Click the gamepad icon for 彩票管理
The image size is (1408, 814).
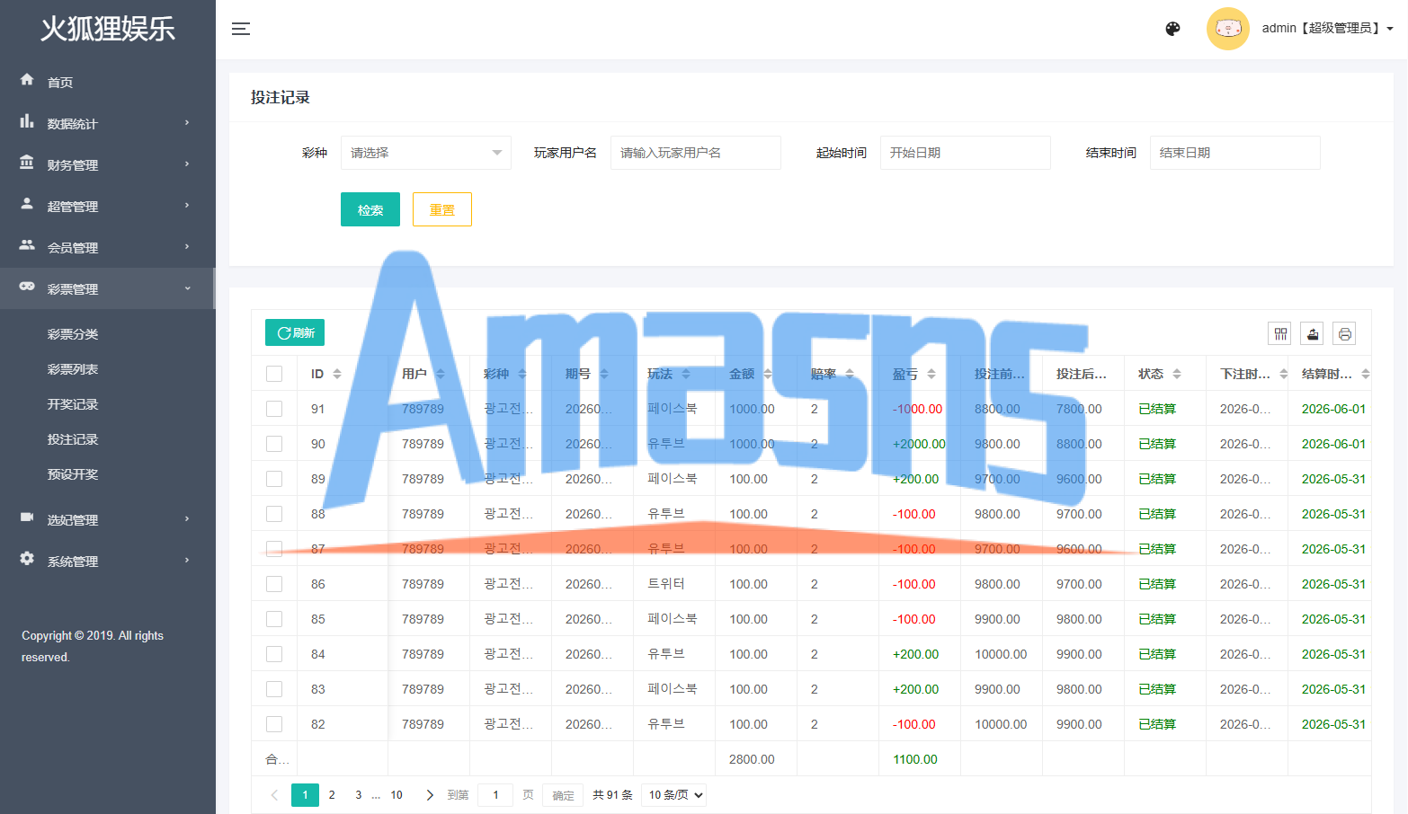(x=27, y=287)
